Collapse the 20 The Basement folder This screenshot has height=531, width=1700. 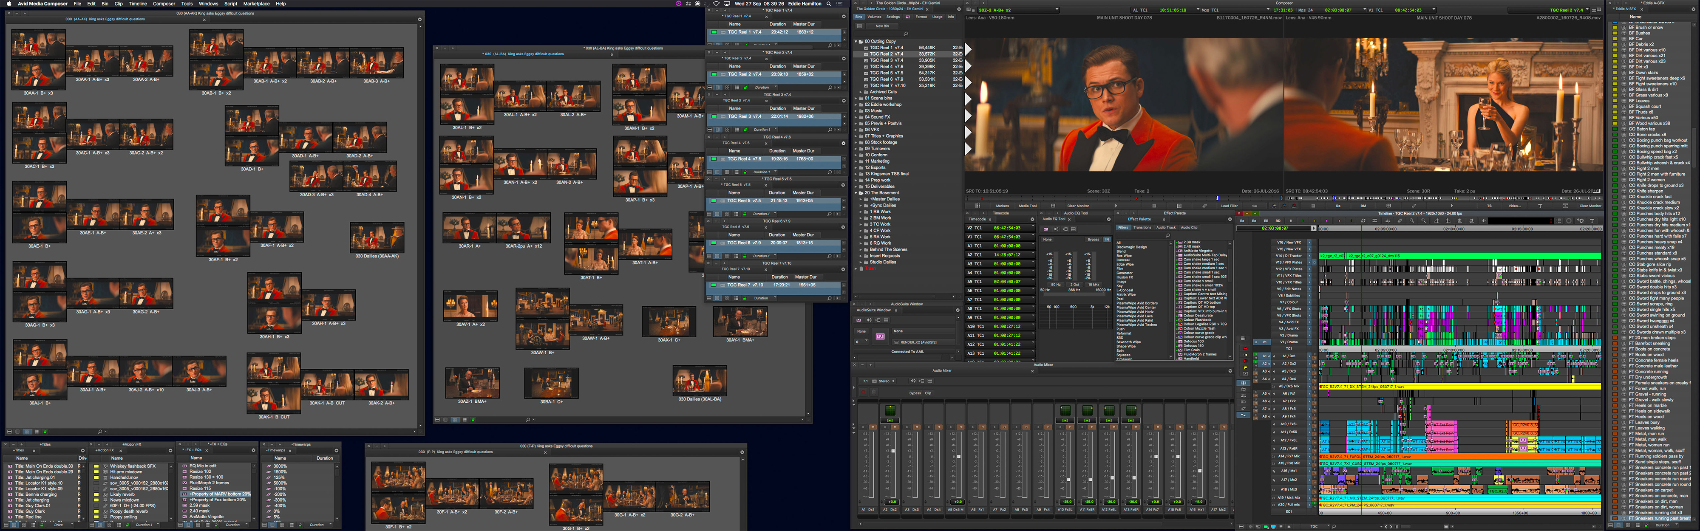[856, 192]
